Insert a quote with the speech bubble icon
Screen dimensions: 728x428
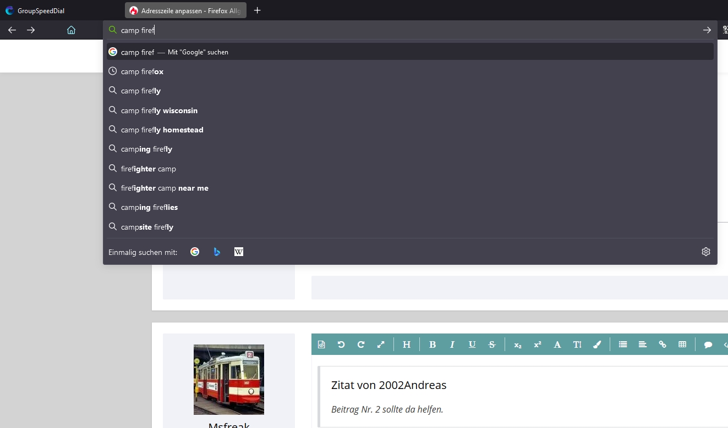(x=708, y=344)
